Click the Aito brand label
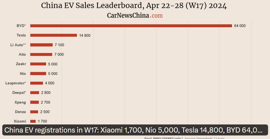 22,54
